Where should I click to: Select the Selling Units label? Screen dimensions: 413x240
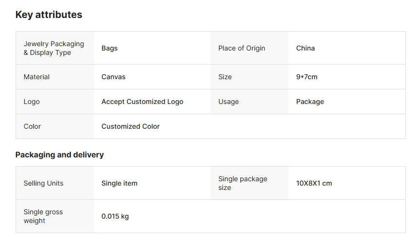[x=43, y=183]
